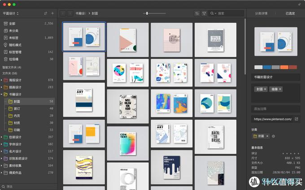The image size is (305, 190).
Task: Click the preview image in the inspector
Action: click(276, 42)
